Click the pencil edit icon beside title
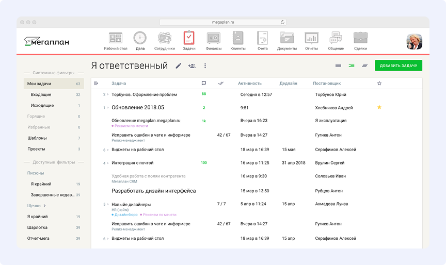This screenshot has width=446, height=265. tap(179, 66)
